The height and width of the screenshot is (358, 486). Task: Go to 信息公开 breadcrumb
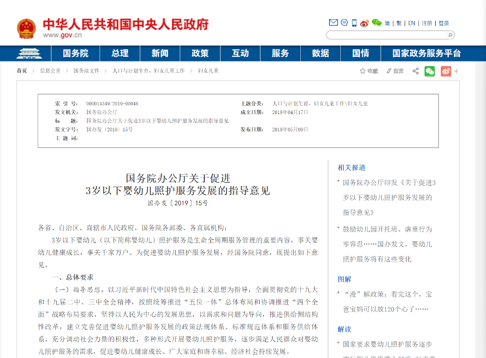pyautogui.click(x=50, y=71)
